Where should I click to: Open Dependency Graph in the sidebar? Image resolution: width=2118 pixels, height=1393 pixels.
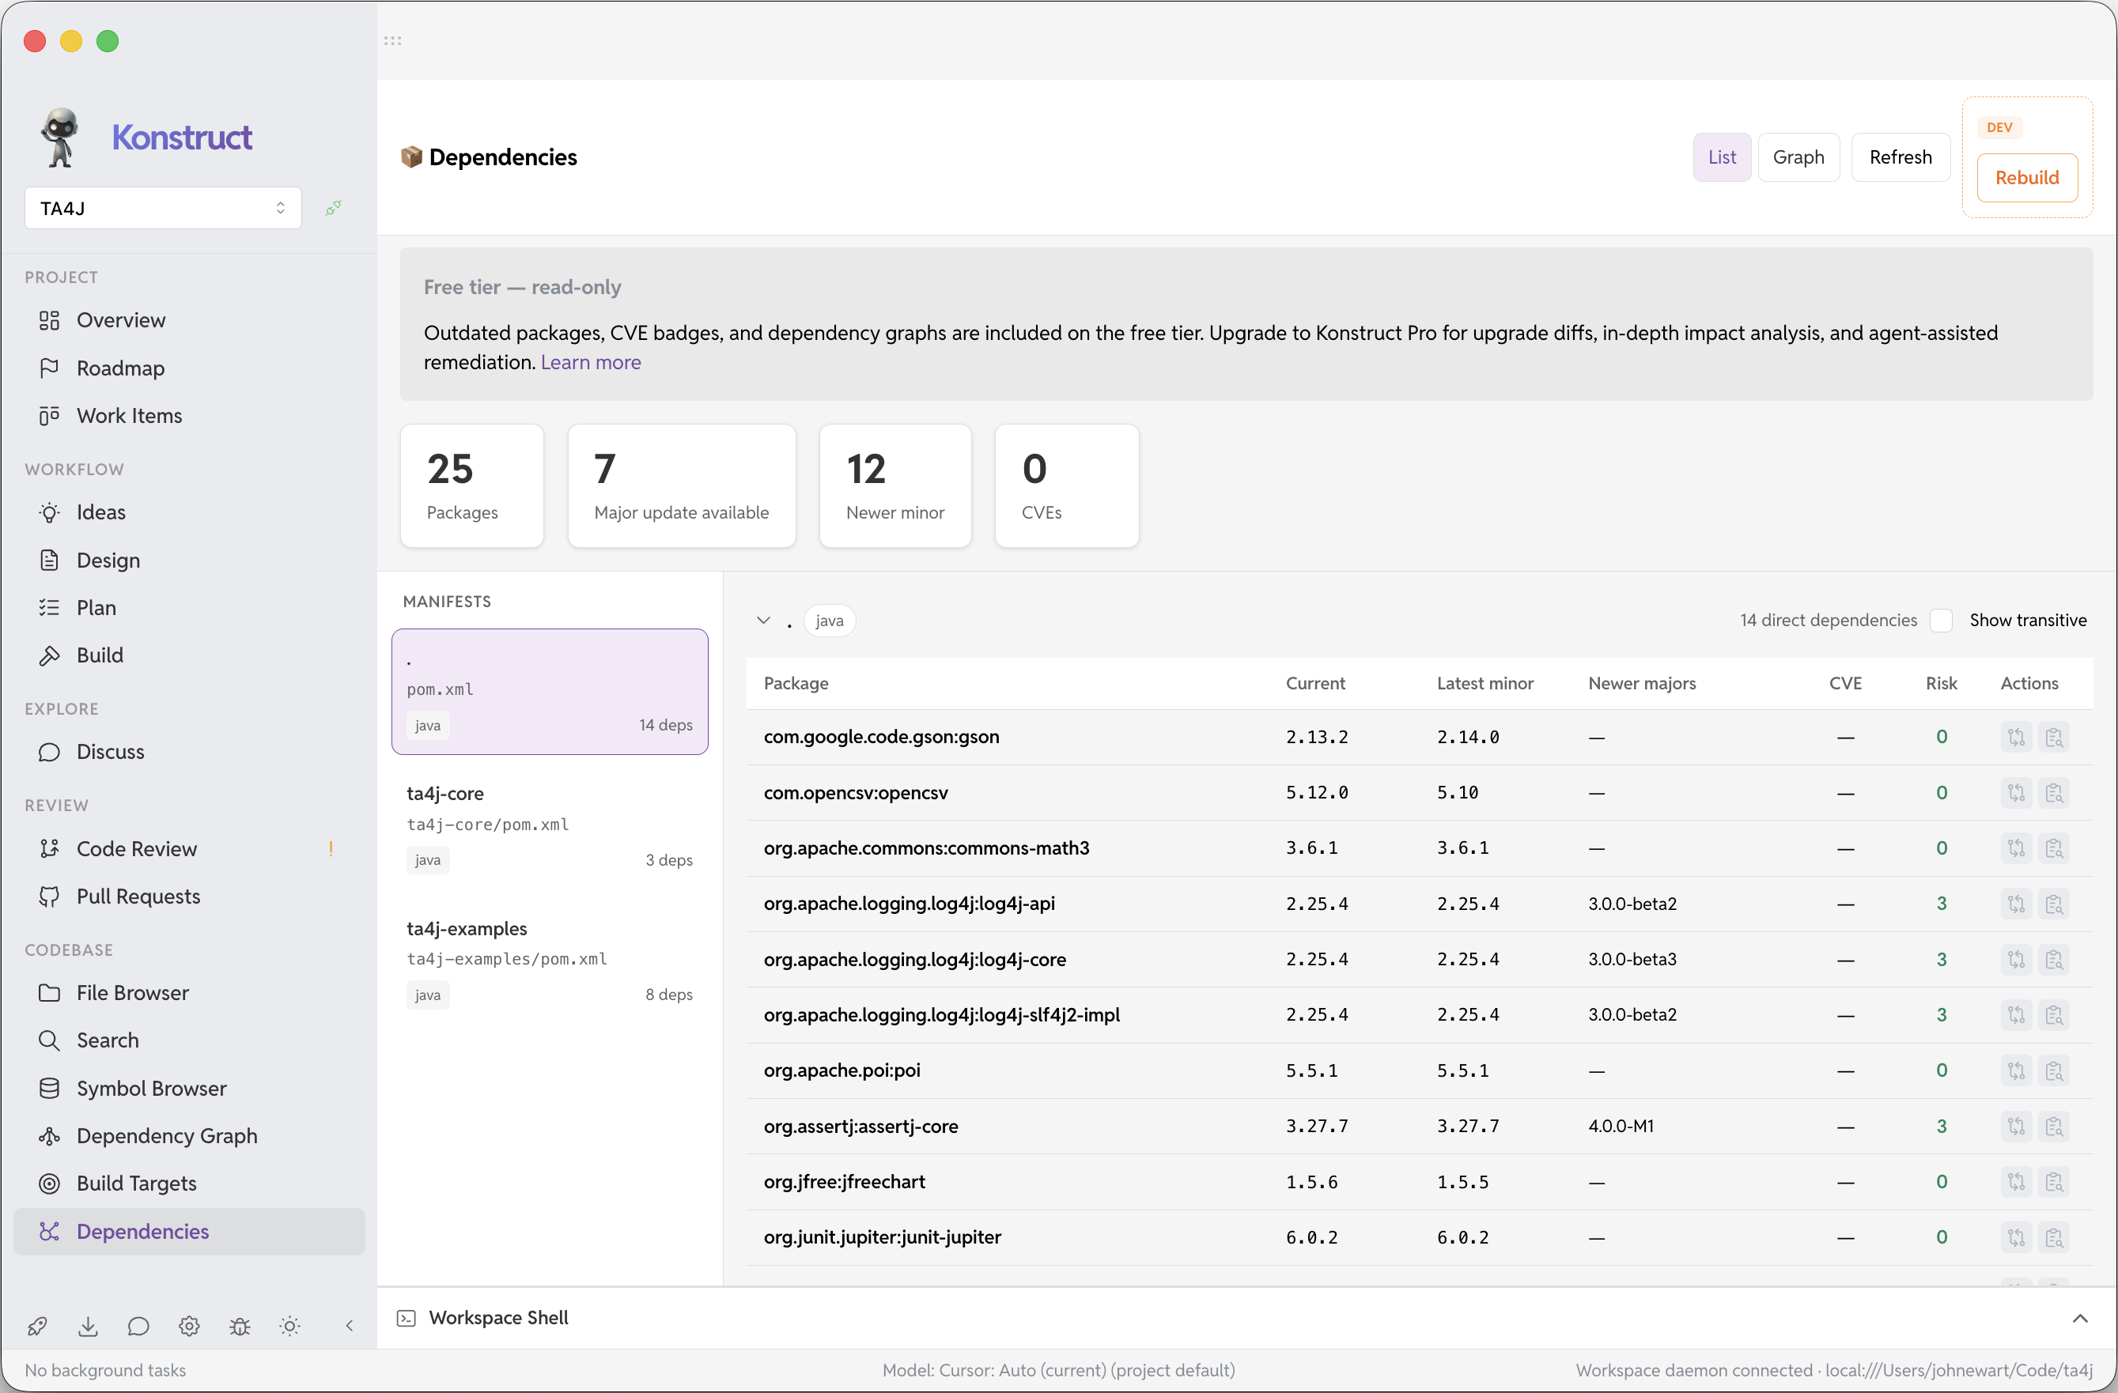coord(189,1136)
